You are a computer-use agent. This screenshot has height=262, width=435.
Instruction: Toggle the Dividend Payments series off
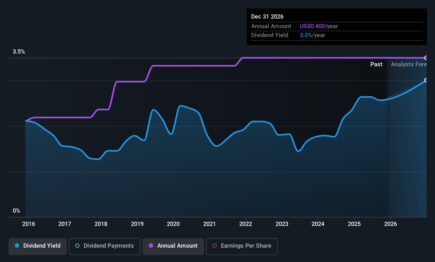click(x=104, y=246)
